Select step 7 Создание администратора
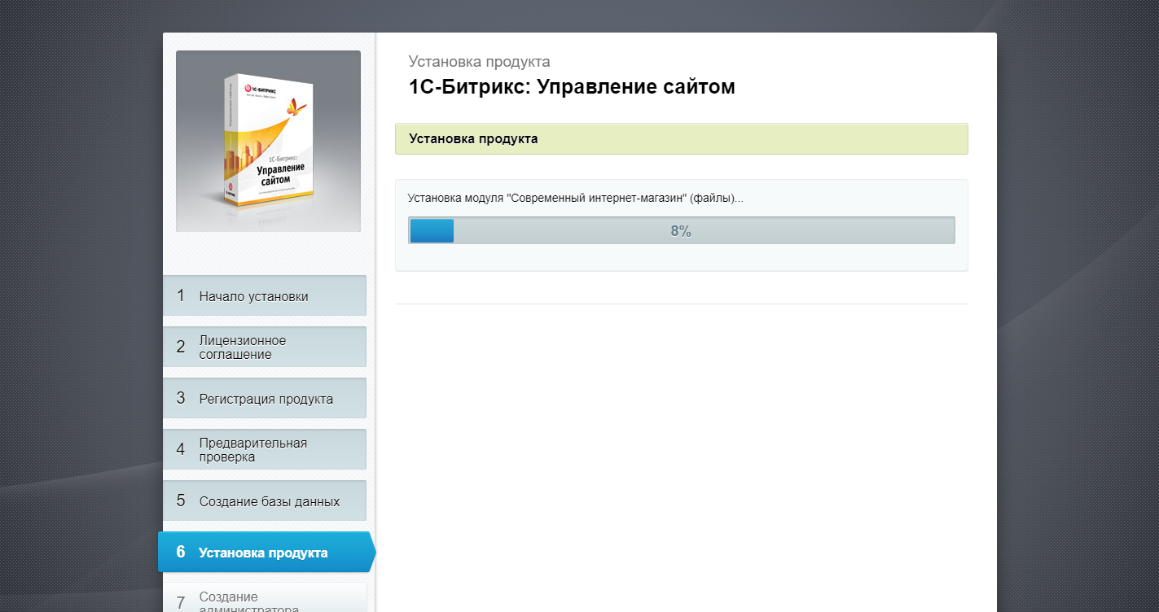The image size is (1159, 612). (265, 597)
